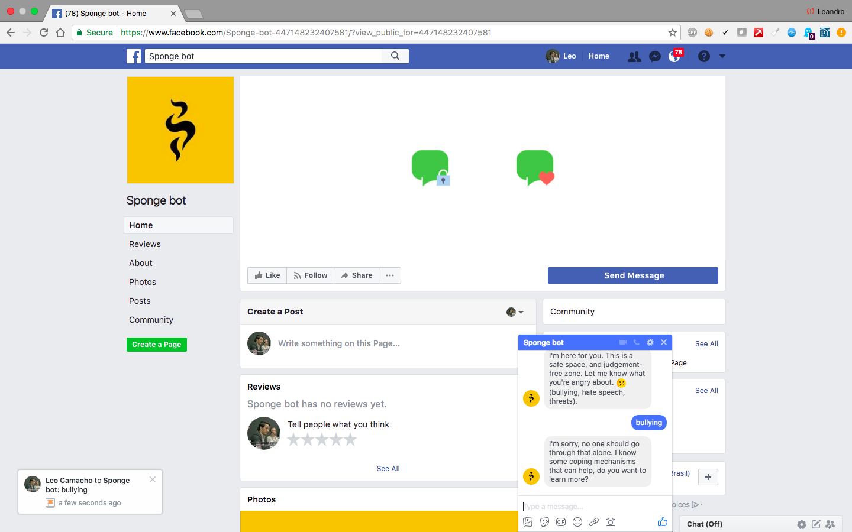Attach a file with paperclip icon

click(594, 522)
